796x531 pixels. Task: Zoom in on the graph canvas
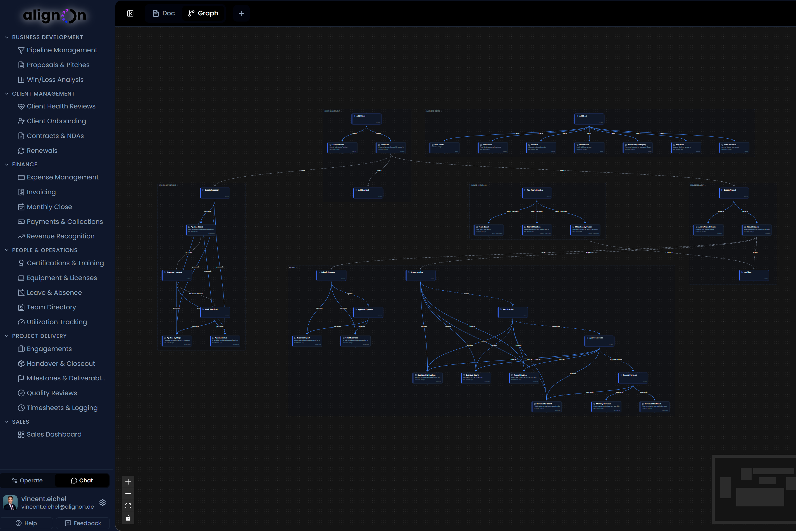tap(128, 482)
